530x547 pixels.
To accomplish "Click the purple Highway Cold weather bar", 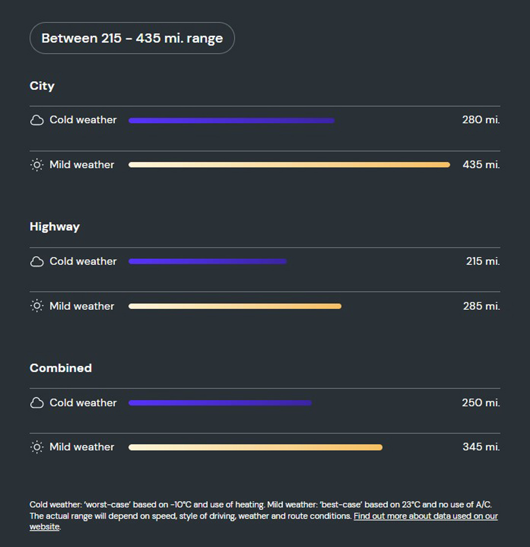I will click(x=207, y=262).
